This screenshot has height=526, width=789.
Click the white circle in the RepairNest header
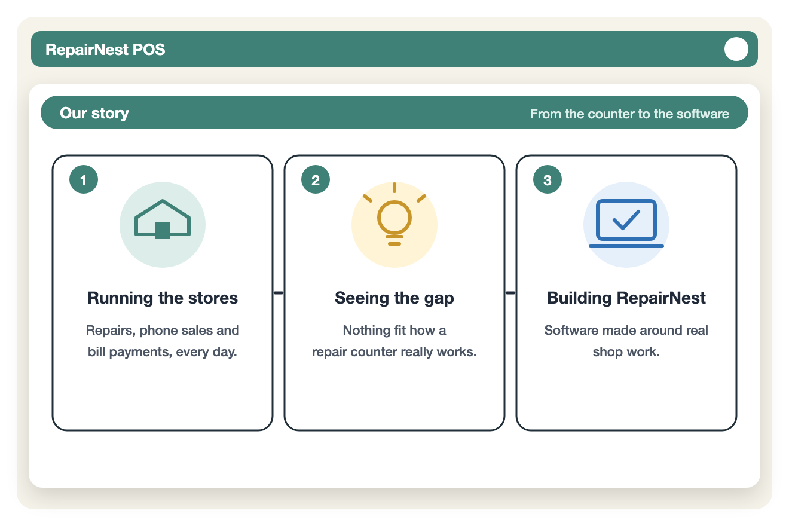[x=736, y=49]
